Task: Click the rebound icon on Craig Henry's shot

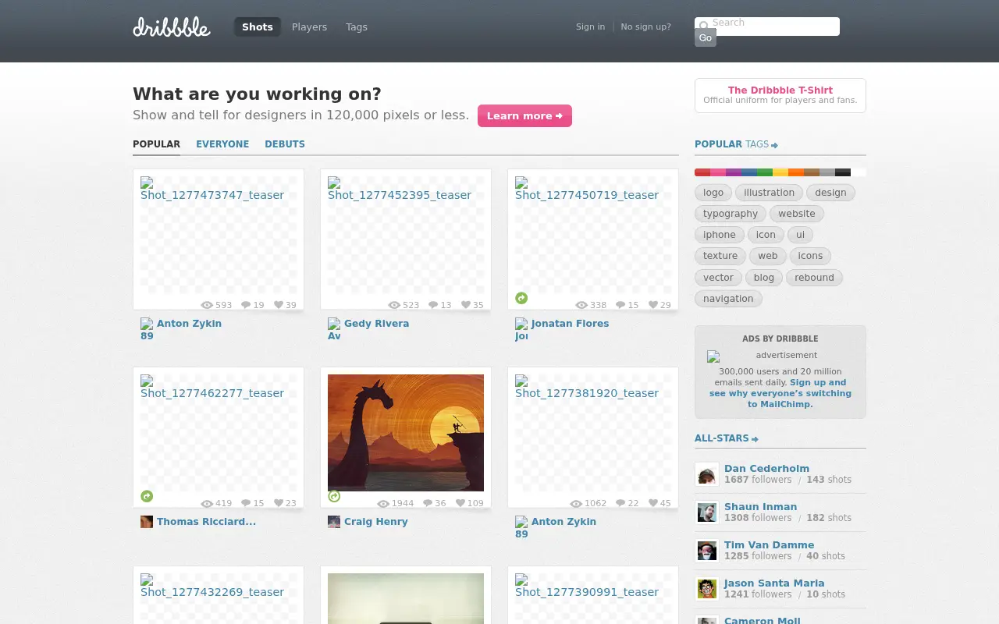Action: coord(334,496)
